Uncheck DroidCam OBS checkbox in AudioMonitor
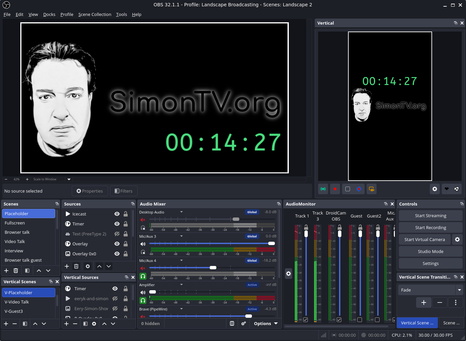The width and height of the screenshot is (466, 341). [339, 320]
